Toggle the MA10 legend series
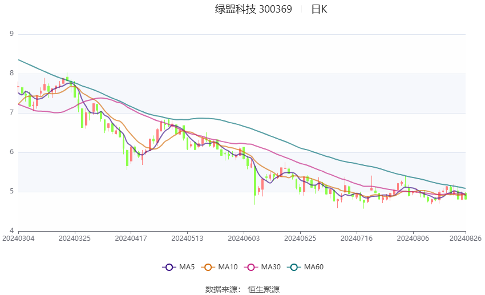This screenshot has width=485, height=295. (219, 267)
